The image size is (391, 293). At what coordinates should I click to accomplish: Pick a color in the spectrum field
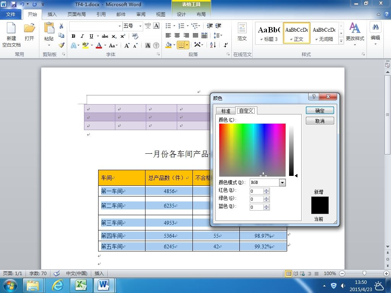pyautogui.click(x=252, y=150)
